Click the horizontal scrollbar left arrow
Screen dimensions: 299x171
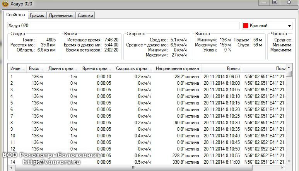(x=11, y=168)
